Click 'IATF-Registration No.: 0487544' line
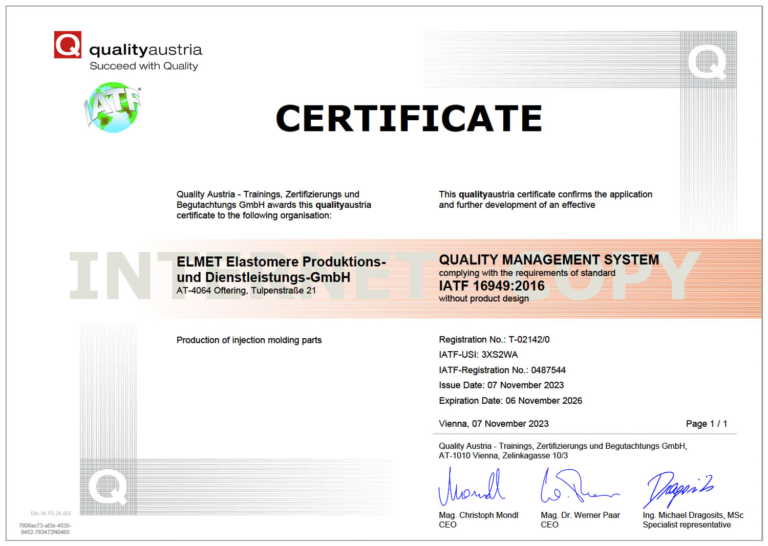 (502, 370)
